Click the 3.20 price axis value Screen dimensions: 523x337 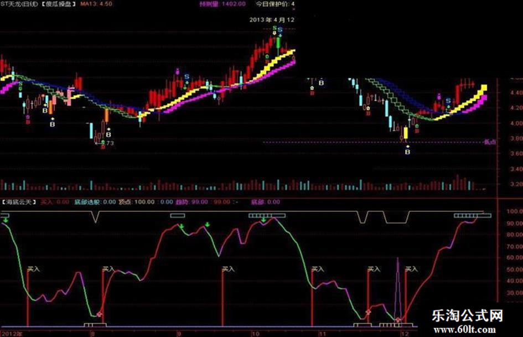click(516, 184)
